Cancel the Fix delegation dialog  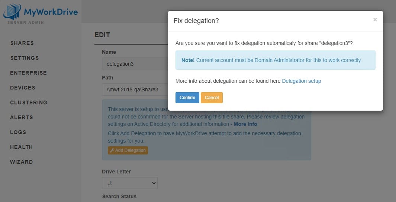[212, 98]
